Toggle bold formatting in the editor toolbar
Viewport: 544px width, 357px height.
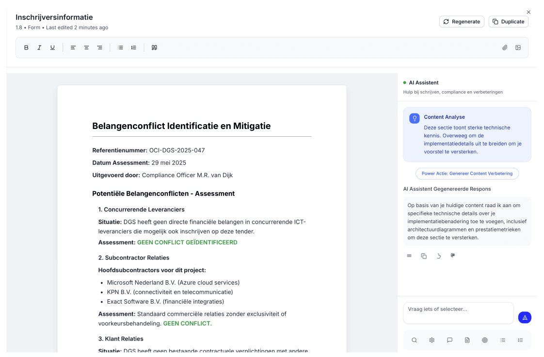click(x=26, y=48)
